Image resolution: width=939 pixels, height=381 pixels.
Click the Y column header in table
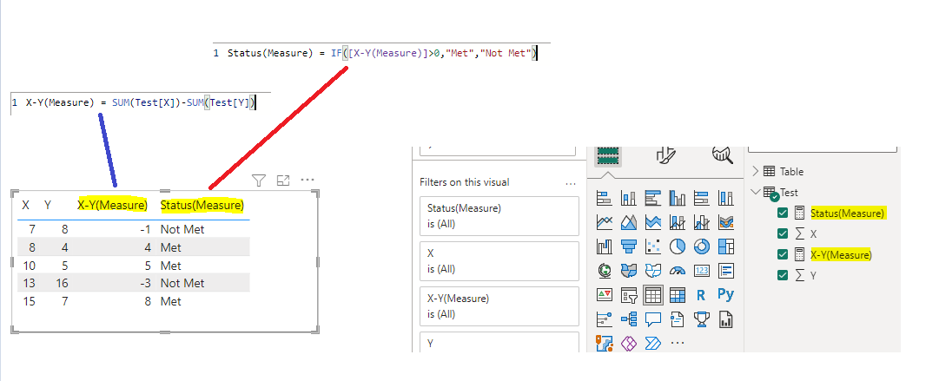[x=47, y=205]
